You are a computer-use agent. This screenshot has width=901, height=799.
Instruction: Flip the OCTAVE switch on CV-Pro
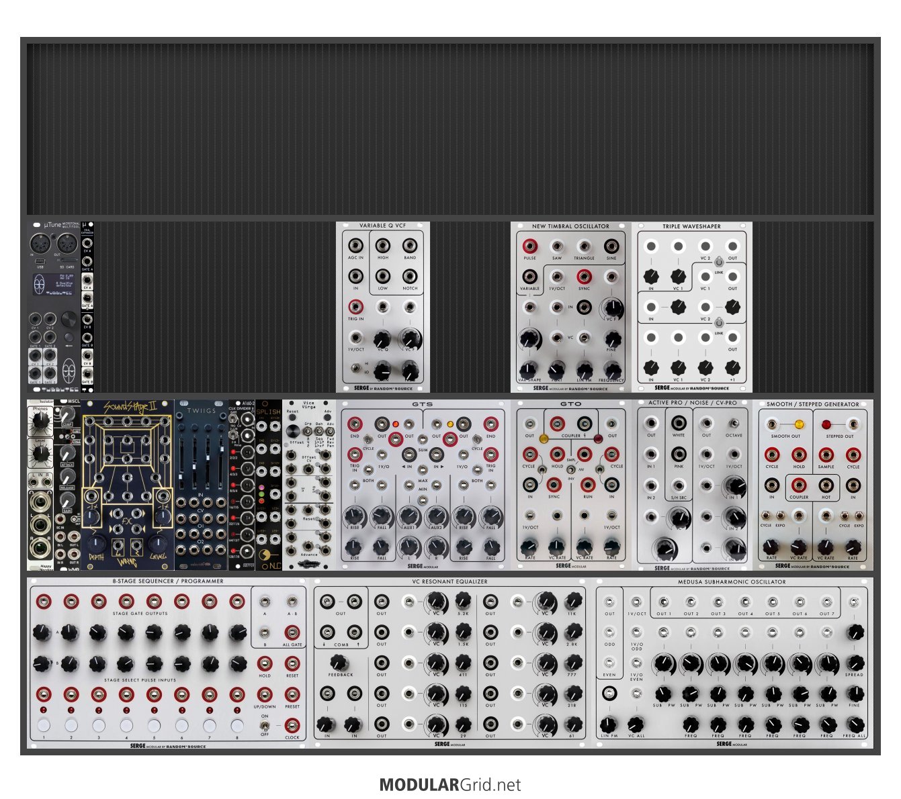(734, 423)
